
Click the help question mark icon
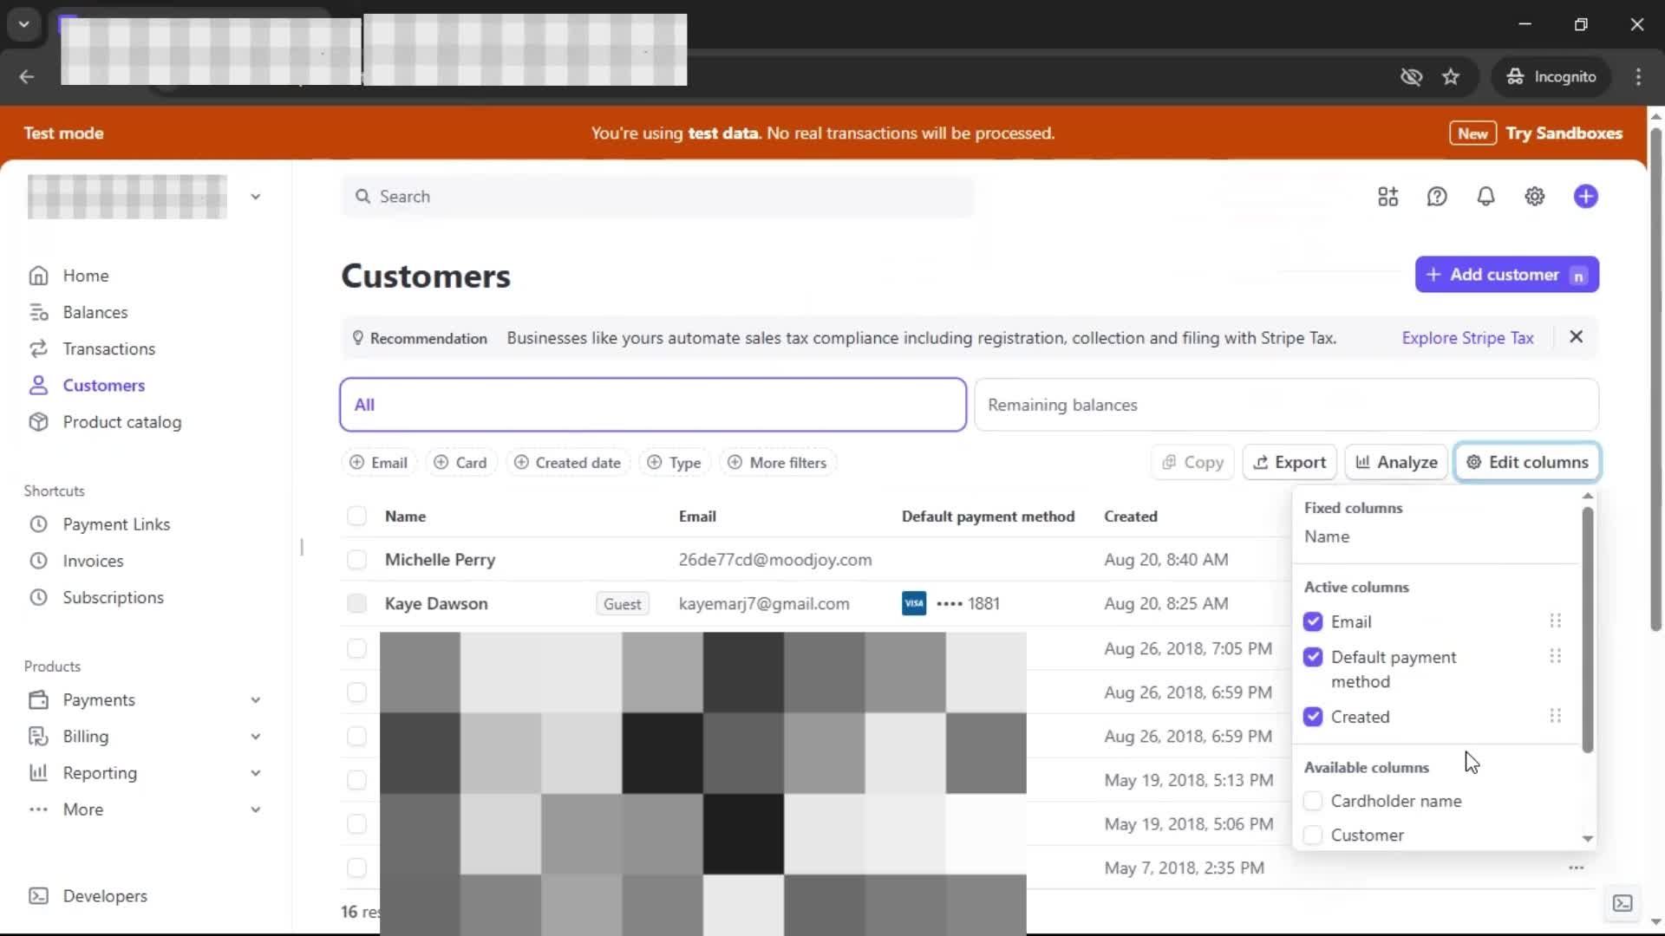[1437, 197]
